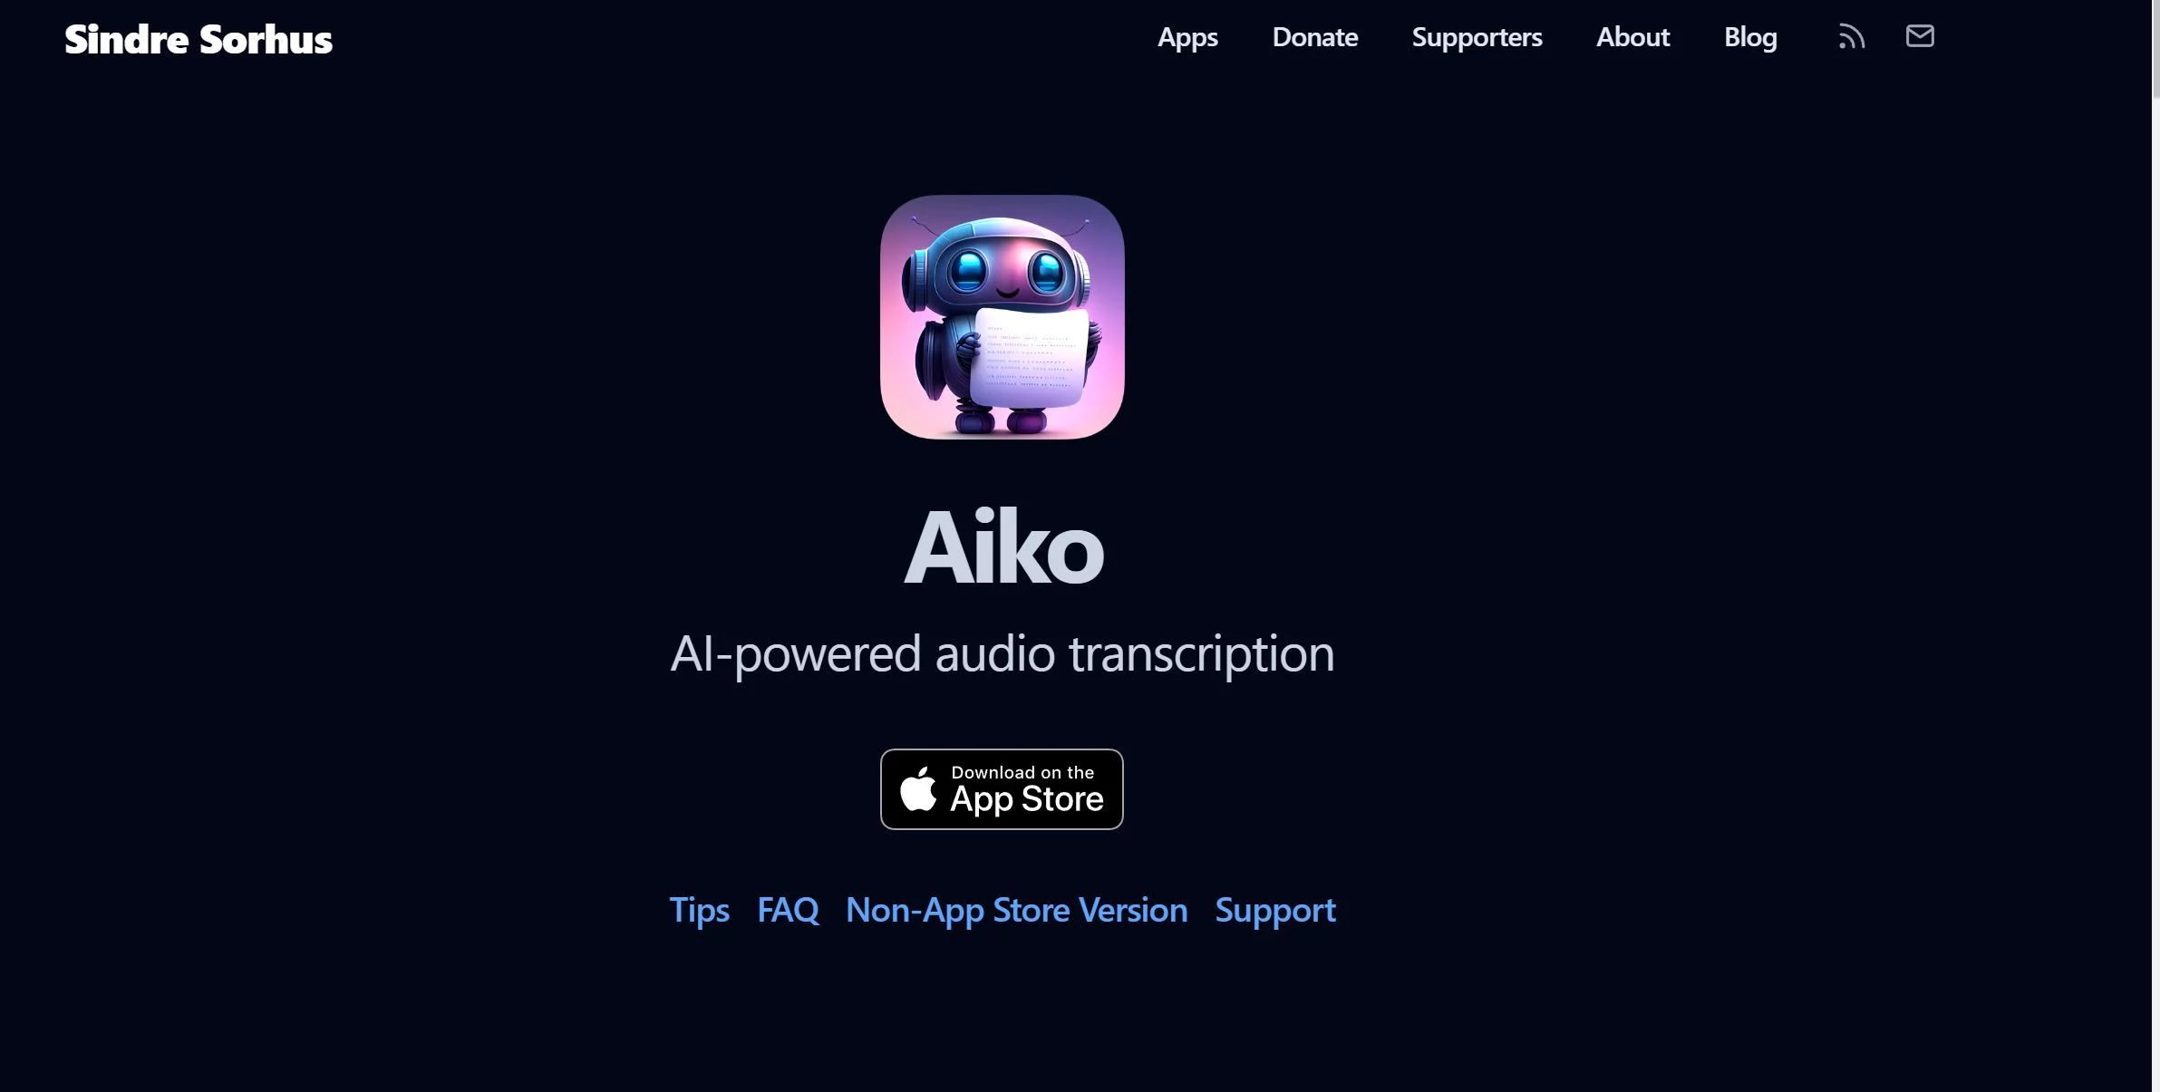Expand the About section dropdown
2160x1092 pixels.
coord(1632,37)
